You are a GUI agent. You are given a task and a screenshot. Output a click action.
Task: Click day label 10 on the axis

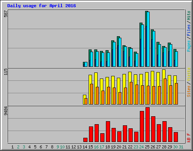click(x=62, y=147)
